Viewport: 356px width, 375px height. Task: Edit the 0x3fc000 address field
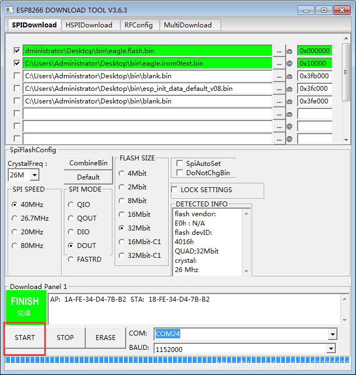[315, 89]
